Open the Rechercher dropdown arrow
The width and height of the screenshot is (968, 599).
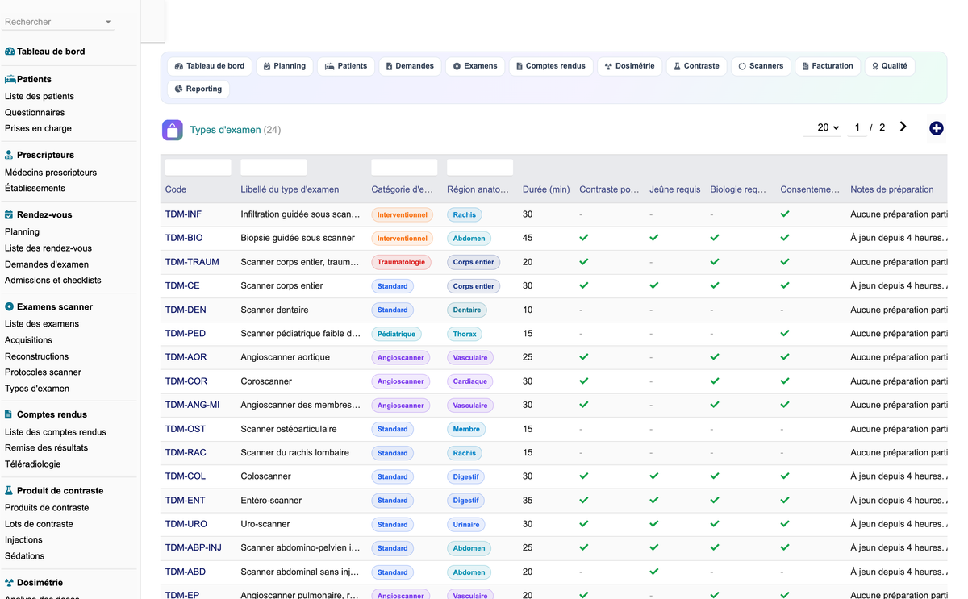[108, 23]
